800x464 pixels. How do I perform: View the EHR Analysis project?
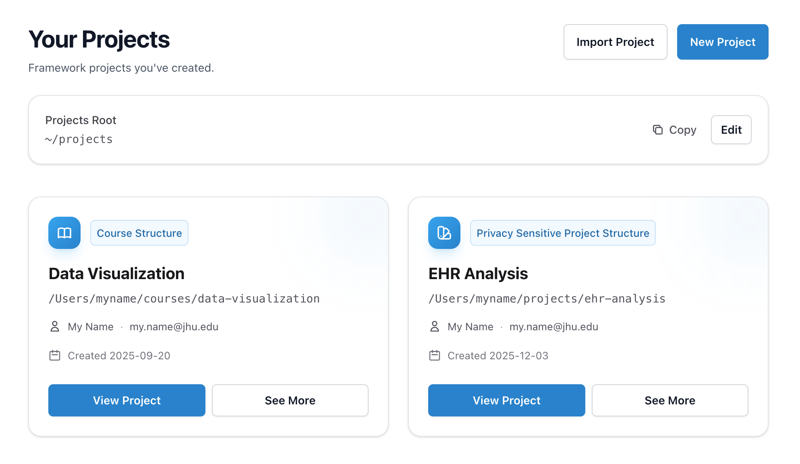pyautogui.click(x=506, y=400)
